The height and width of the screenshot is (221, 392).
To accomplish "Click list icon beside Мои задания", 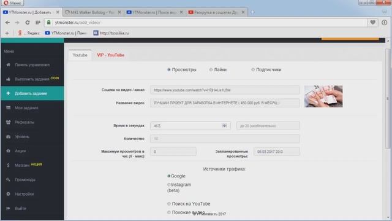I will tap(8, 108).
